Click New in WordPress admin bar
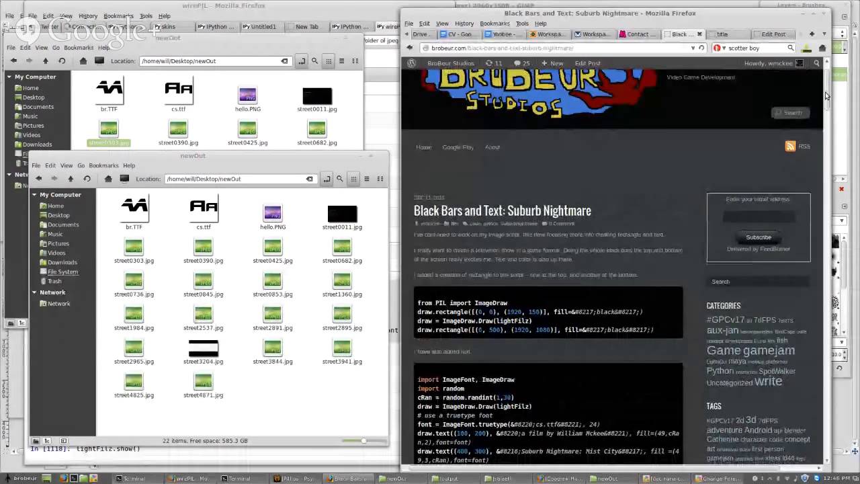Viewport: 860px width, 484px height. click(x=553, y=63)
